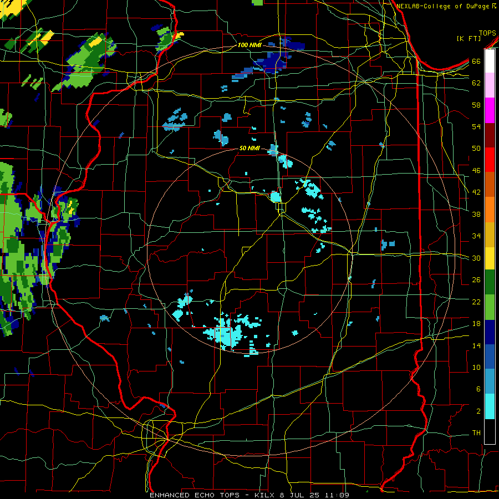Choose the yellow legend swatch
499x499 pixels.
(490, 258)
